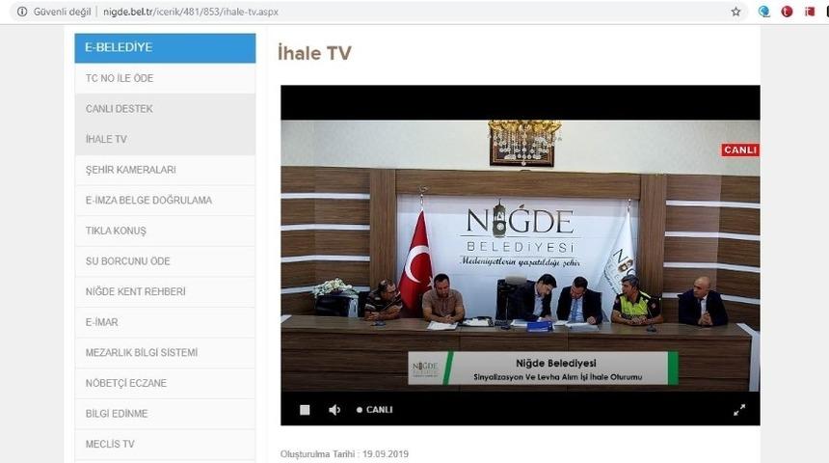Click the red CANLI badge on video
Viewport: 829px width, 463px height.
point(740,150)
